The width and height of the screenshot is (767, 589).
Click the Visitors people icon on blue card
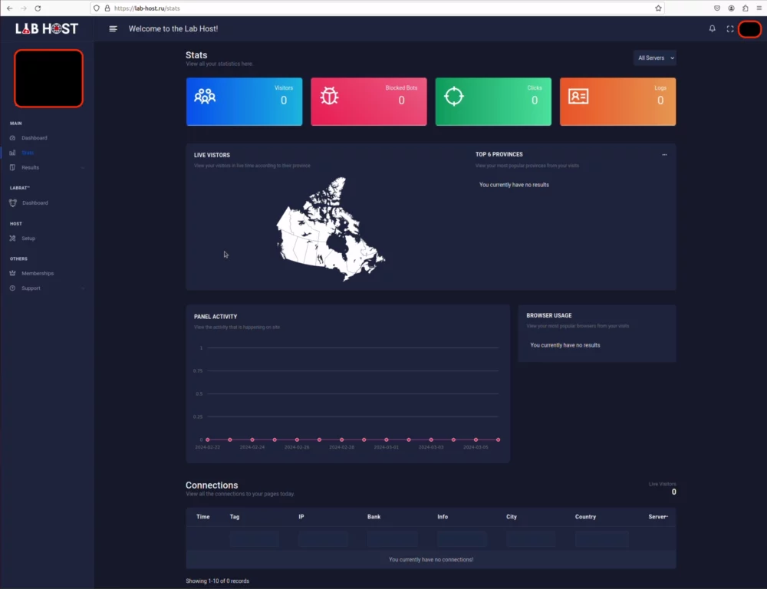coord(206,96)
